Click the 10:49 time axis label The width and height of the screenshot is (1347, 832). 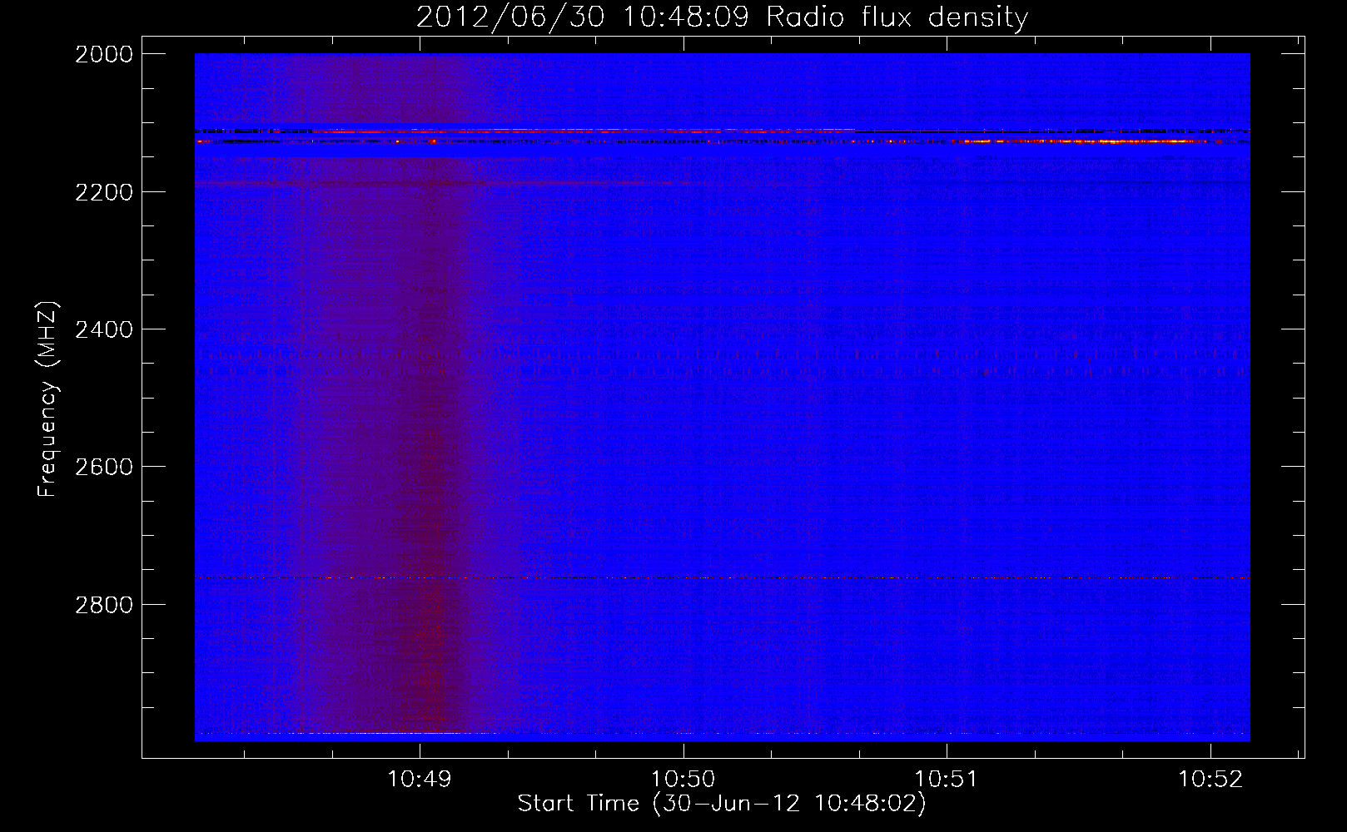420,779
